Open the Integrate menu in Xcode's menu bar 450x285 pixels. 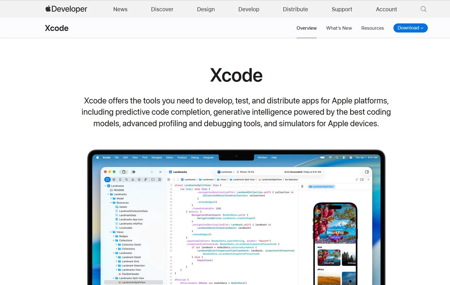208,157
